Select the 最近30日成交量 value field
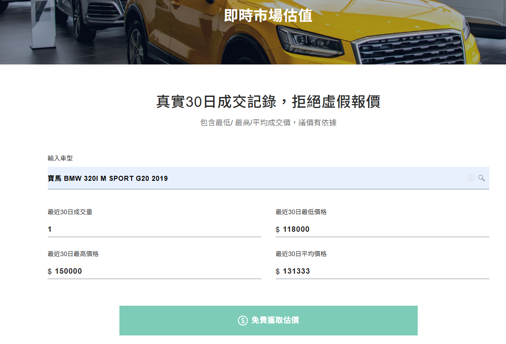The width and height of the screenshot is (506, 344). point(154,229)
